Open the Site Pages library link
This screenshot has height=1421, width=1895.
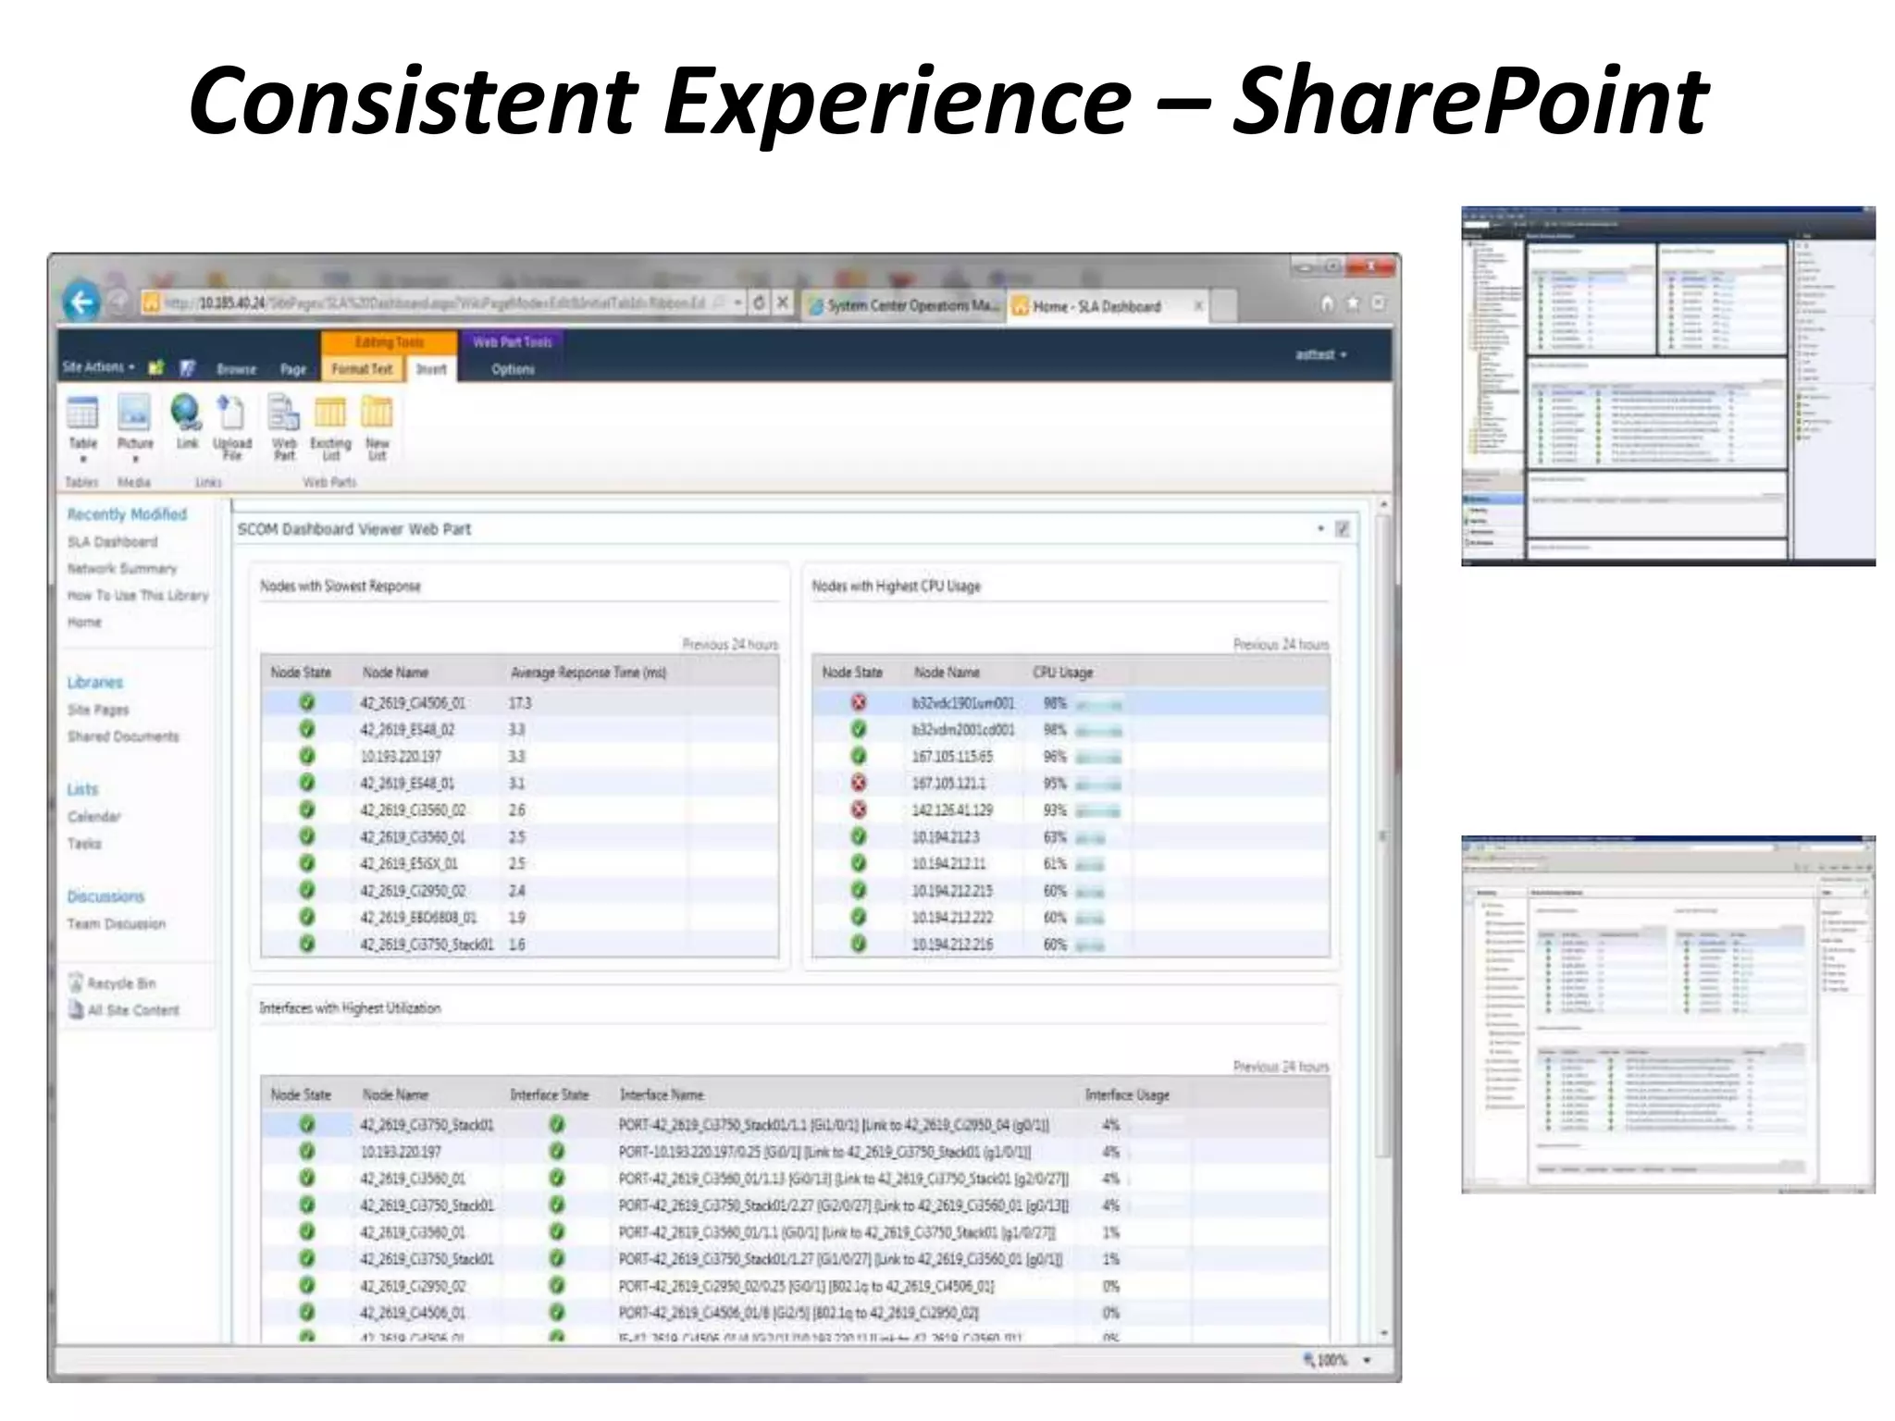(98, 710)
